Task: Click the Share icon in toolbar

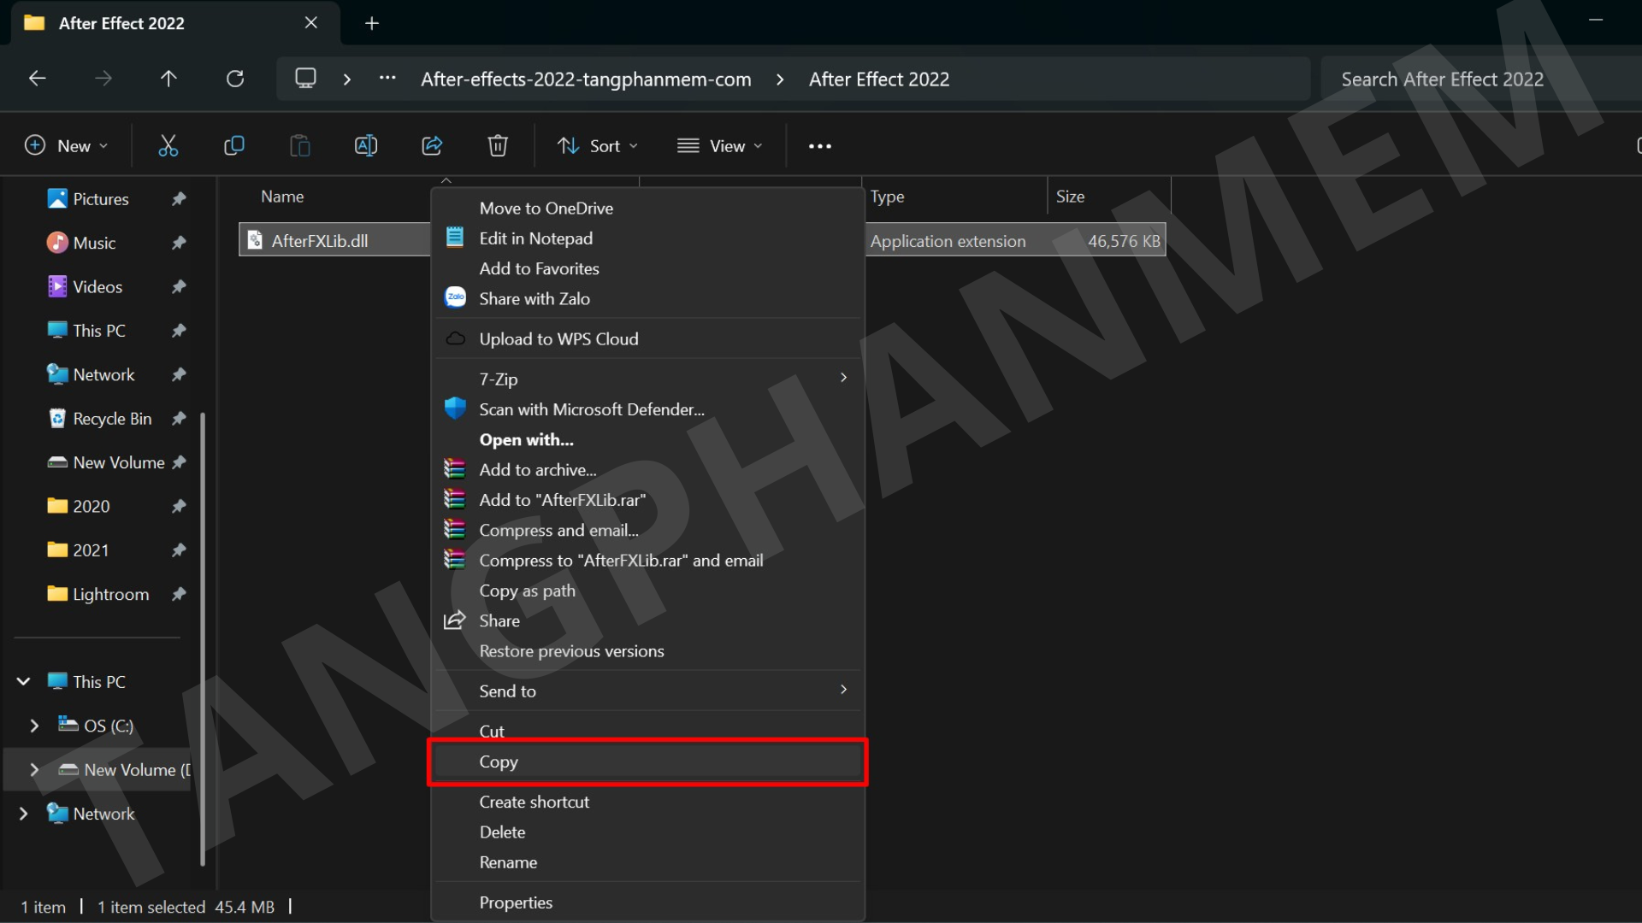Action: click(432, 146)
